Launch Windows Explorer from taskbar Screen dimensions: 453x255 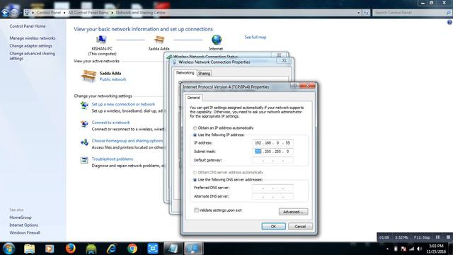(30, 249)
